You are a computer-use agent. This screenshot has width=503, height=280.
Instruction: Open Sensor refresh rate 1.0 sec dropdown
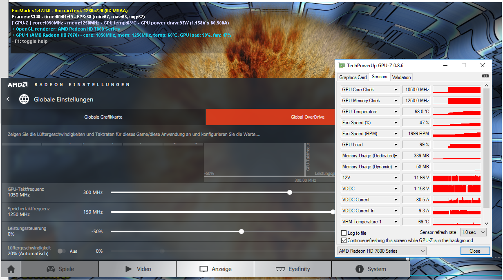coord(473,232)
